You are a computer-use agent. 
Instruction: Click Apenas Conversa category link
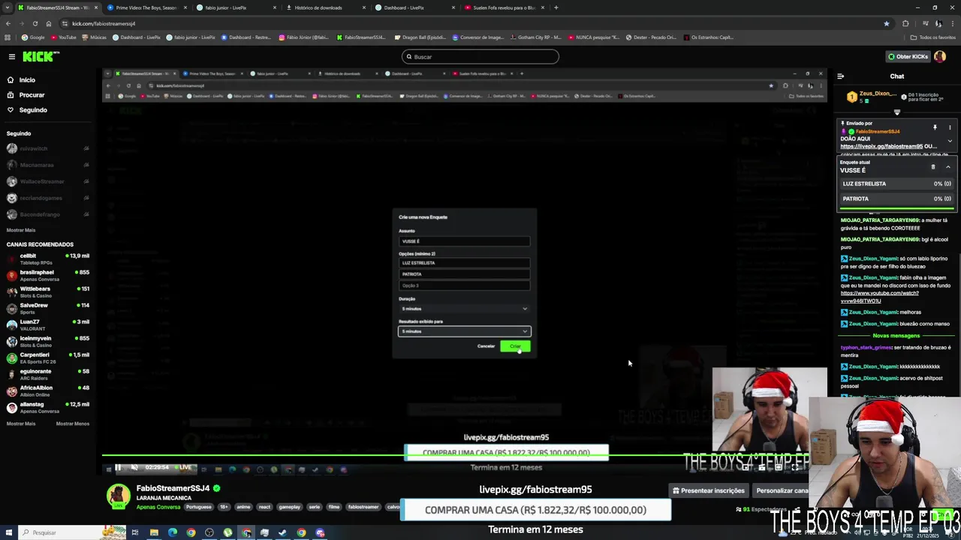[x=158, y=507]
